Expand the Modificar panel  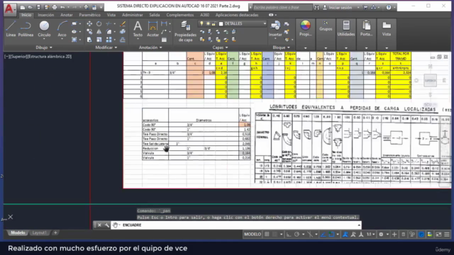(106, 47)
